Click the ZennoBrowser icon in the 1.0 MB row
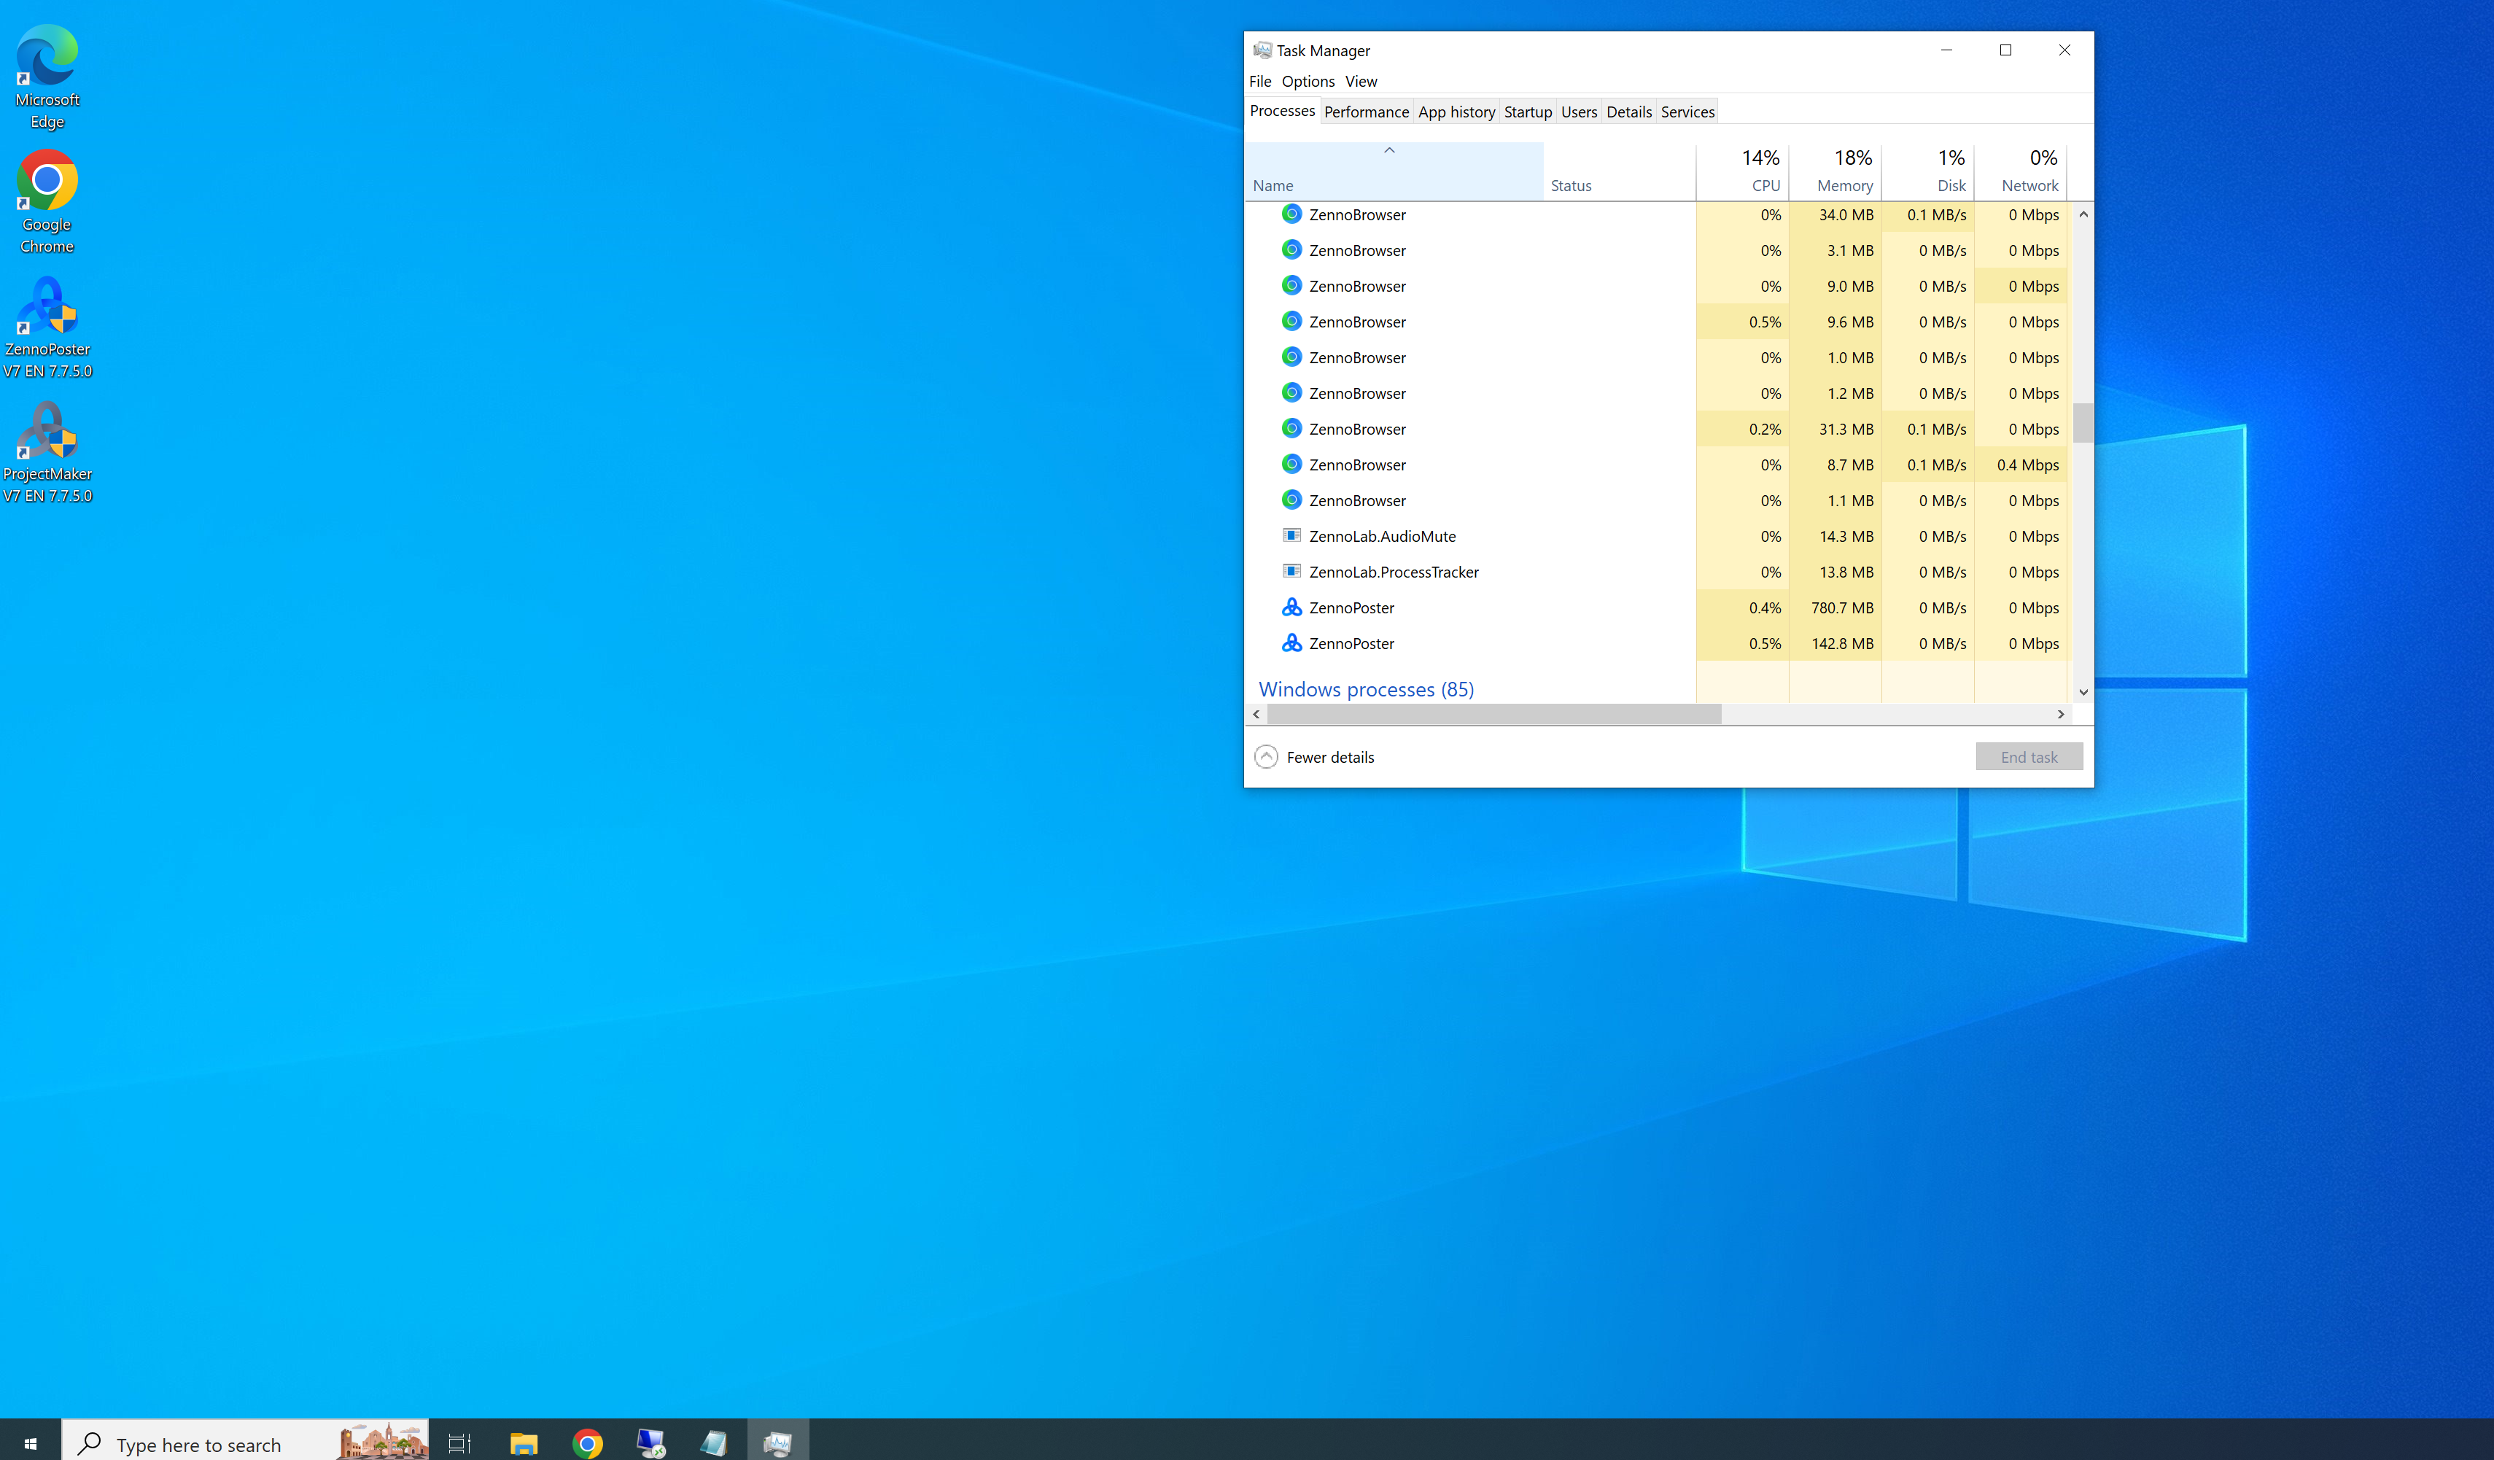The width and height of the screenshot is (2494, 1460). 1291,357
